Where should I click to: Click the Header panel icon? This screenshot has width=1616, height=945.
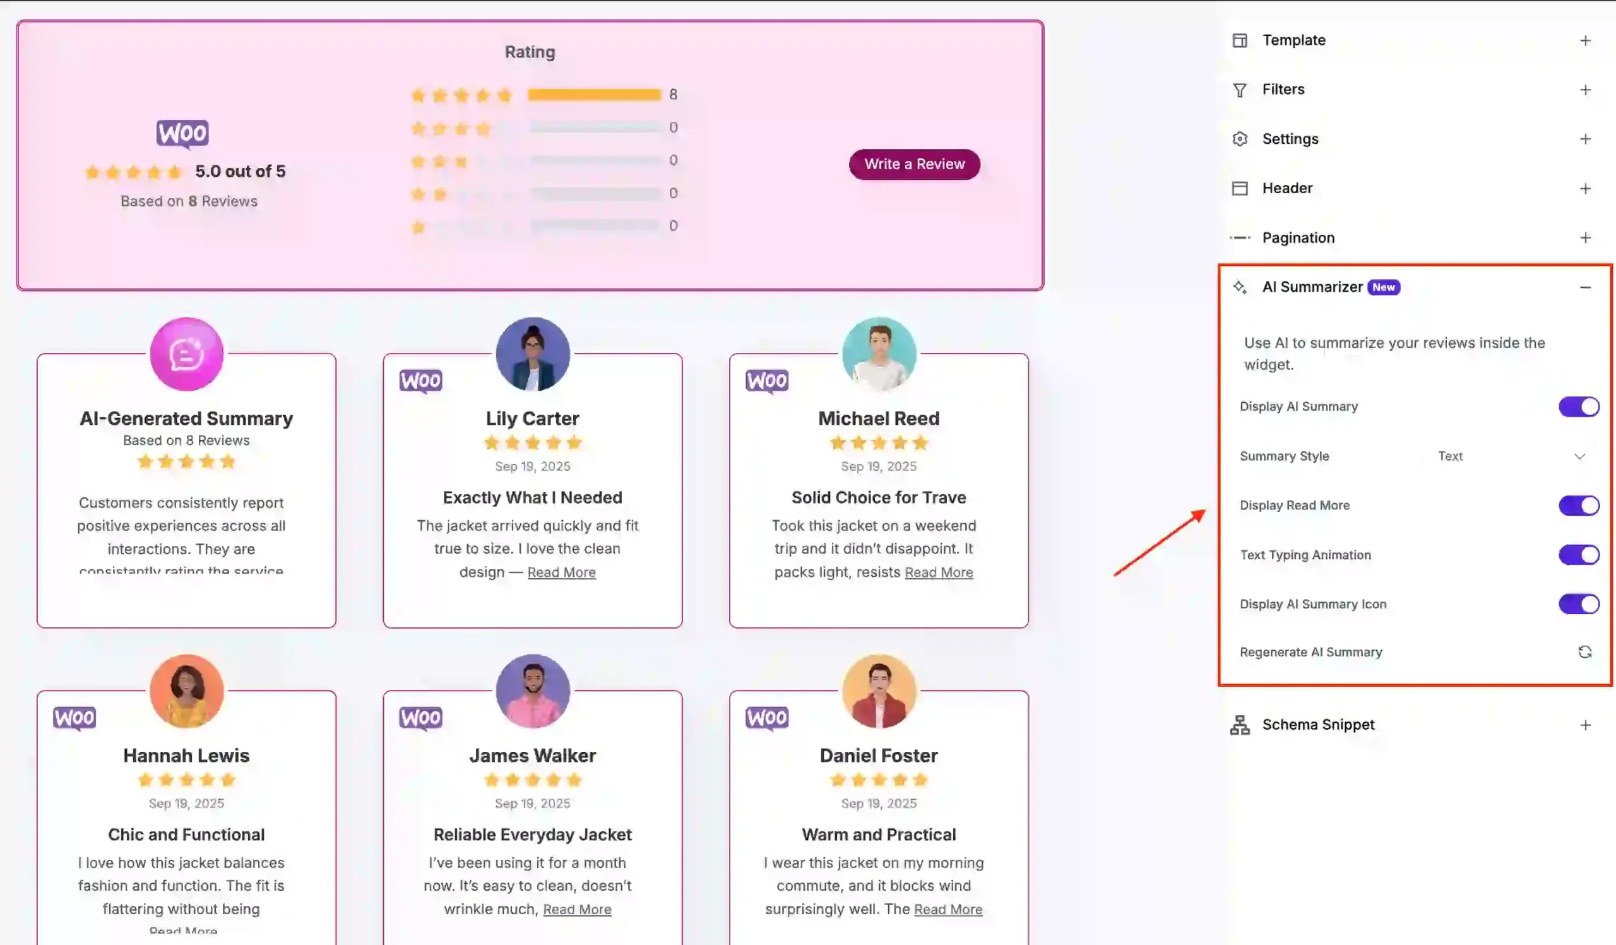tap(1241, 188)
